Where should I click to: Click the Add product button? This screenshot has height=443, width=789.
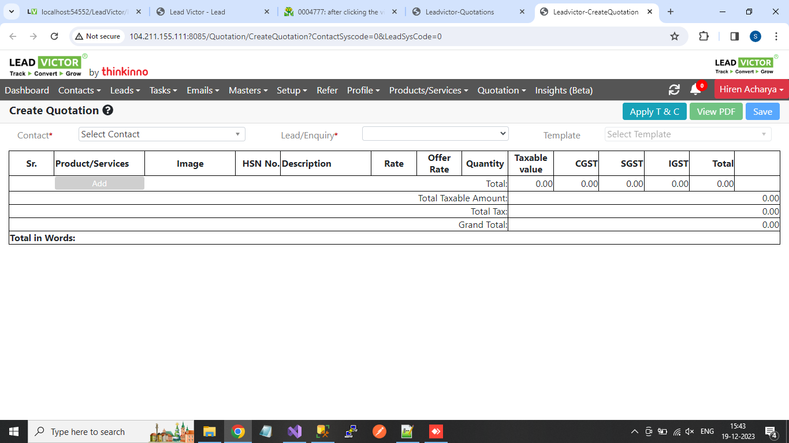coord(99,183)
